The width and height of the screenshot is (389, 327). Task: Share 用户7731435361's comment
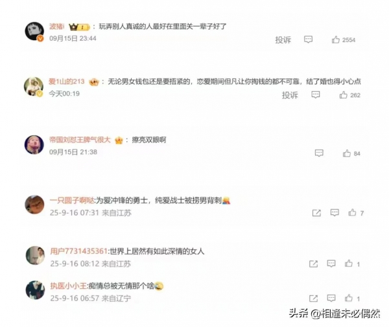[314, 264]
